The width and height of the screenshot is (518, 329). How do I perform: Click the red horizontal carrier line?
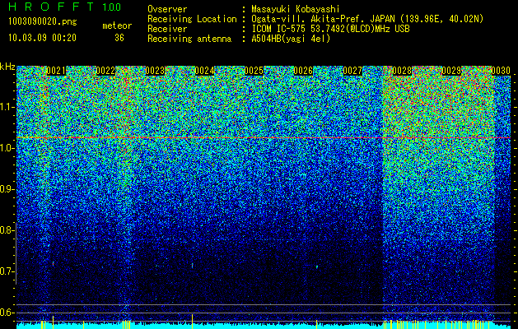(264, 137)
